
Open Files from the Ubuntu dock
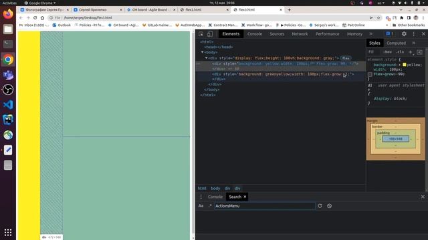(x=8, y=29)
